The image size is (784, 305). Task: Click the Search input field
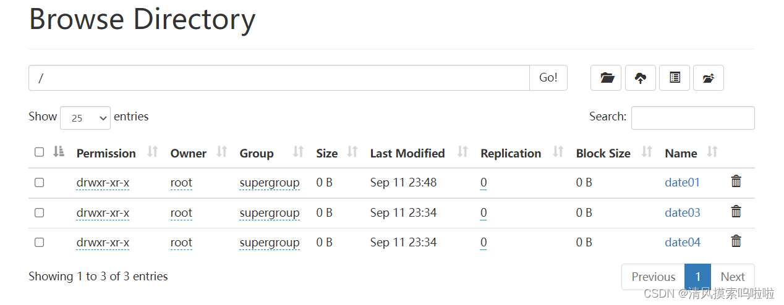tap(692, 118)
